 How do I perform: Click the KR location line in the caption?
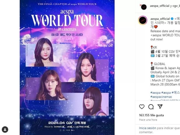pyautogui.click(x=154, y=47)
